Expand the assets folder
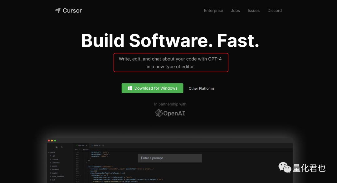 (50, 166)
